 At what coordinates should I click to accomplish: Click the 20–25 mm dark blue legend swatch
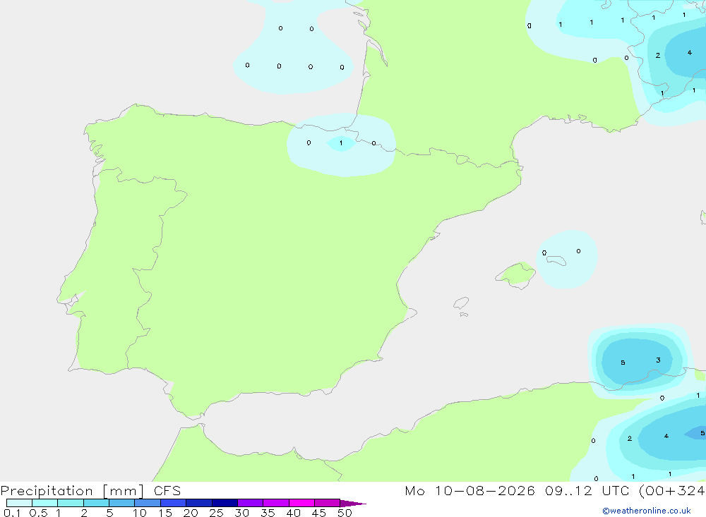coord(198,503)
